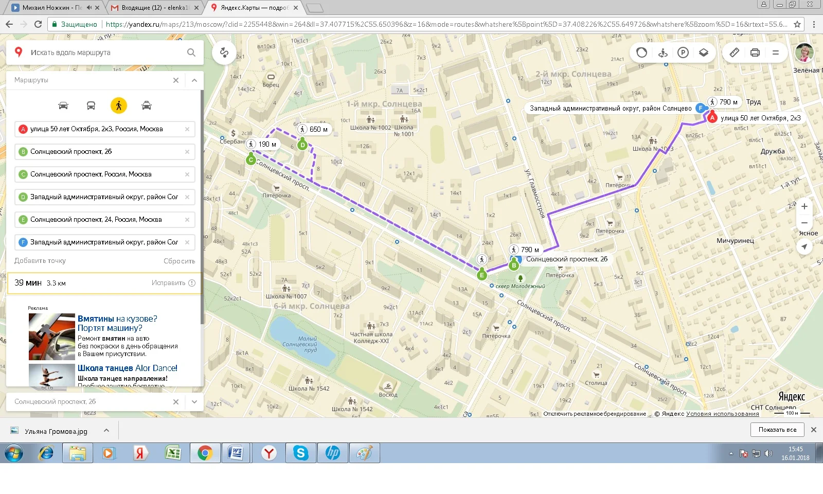
Task: Remove waypoint A улица 50 лет Октября
Action: (x=187, y=129)
